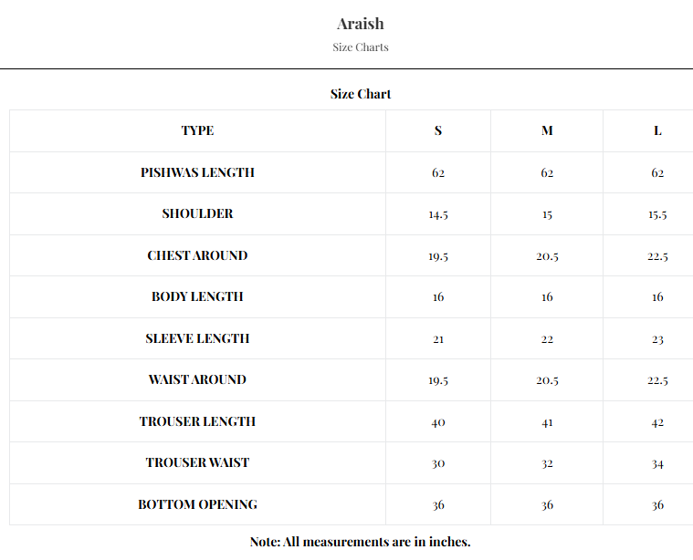Click the PISHWAS LENGTH row label
The image size is (693, 560).
197,172
